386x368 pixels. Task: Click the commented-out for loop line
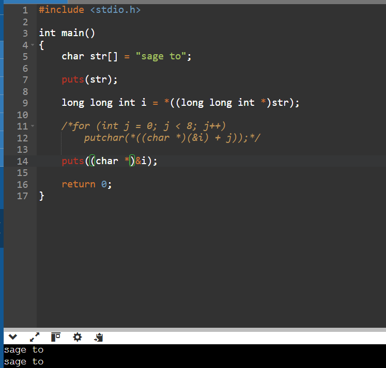(144, 126)
